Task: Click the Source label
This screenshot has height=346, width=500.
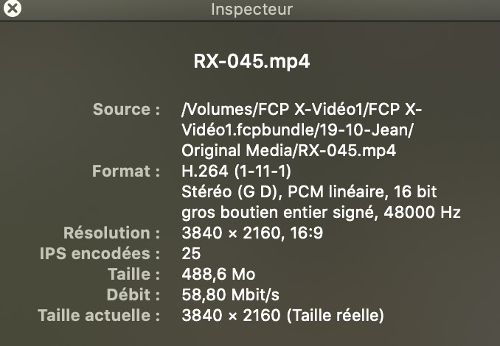Action: click(x=126, y=109)
